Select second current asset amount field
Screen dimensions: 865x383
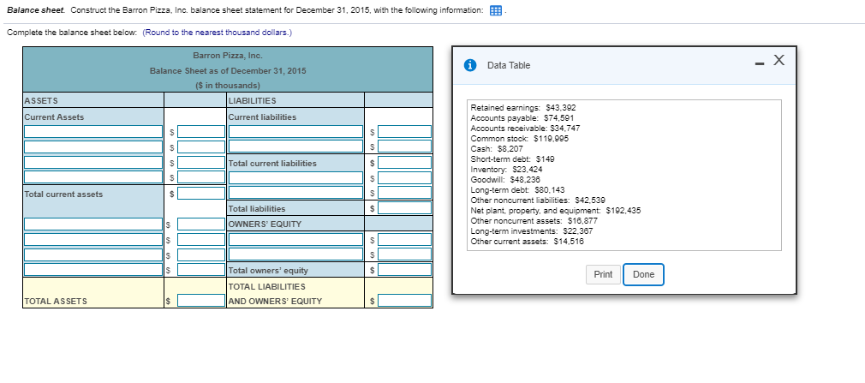(x=200, y=147)
